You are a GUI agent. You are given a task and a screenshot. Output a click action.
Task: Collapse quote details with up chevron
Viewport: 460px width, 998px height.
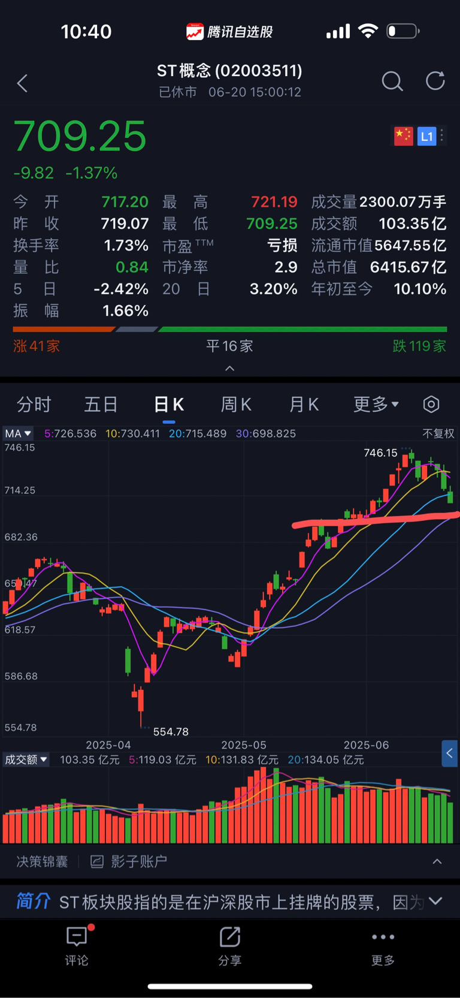(230, 369)
